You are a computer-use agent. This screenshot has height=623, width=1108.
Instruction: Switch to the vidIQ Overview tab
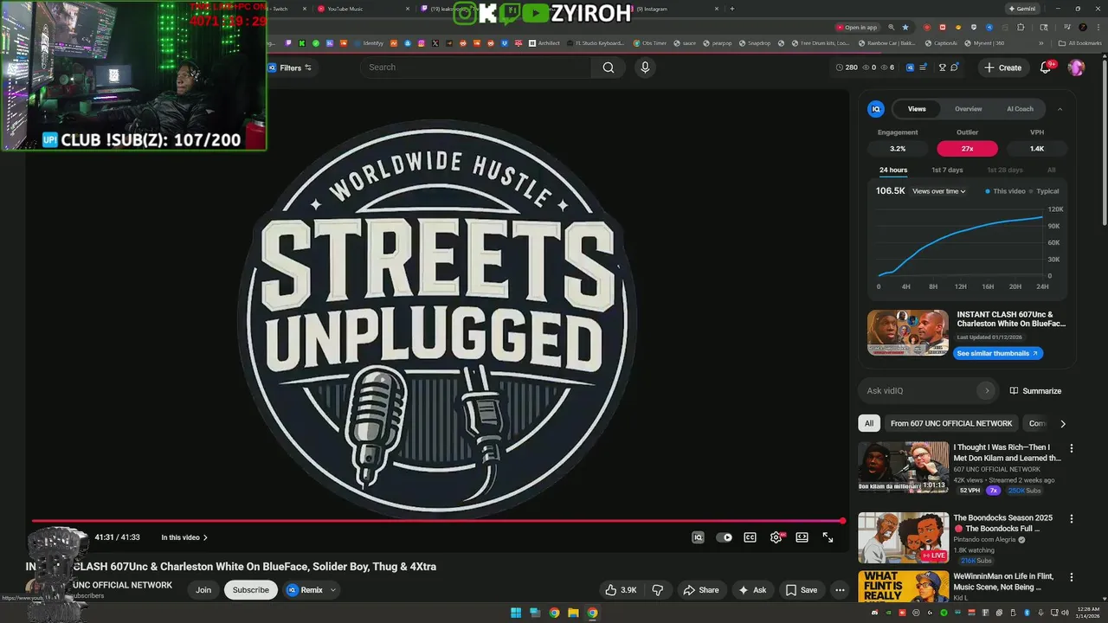click(968, 109)
